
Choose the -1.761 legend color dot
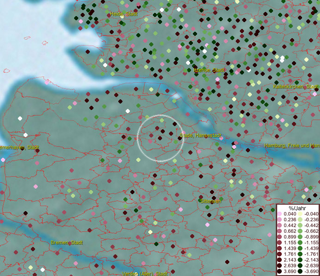(x=300, y=254)
